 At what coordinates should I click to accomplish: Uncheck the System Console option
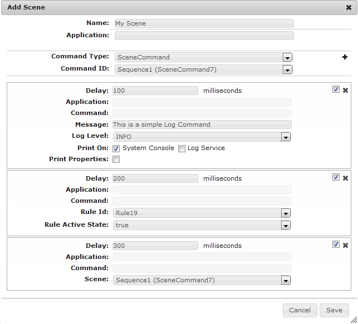coord(116,148)
